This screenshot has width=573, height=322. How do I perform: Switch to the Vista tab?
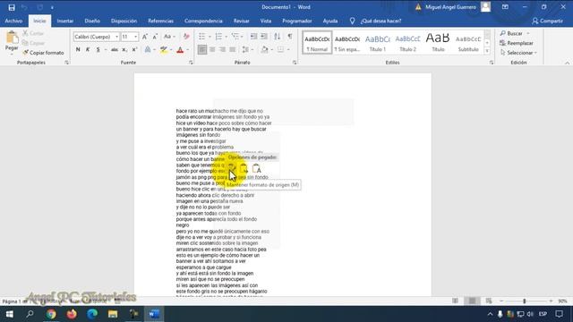(x=266, y=21)
